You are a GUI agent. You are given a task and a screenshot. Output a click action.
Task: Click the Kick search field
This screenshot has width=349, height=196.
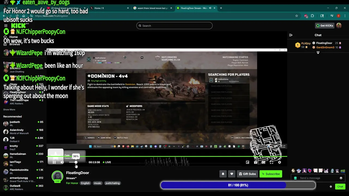(174, 26)
